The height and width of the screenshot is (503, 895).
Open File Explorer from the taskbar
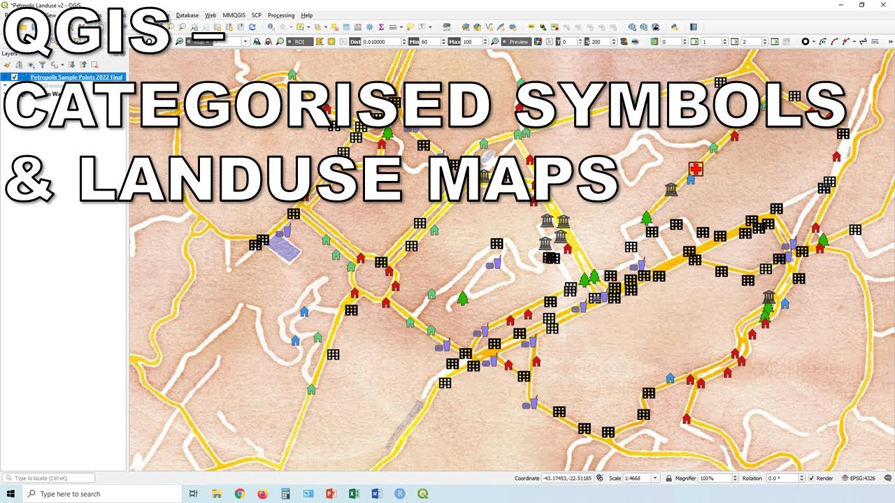pyautogui.click(x=217, y=493)
